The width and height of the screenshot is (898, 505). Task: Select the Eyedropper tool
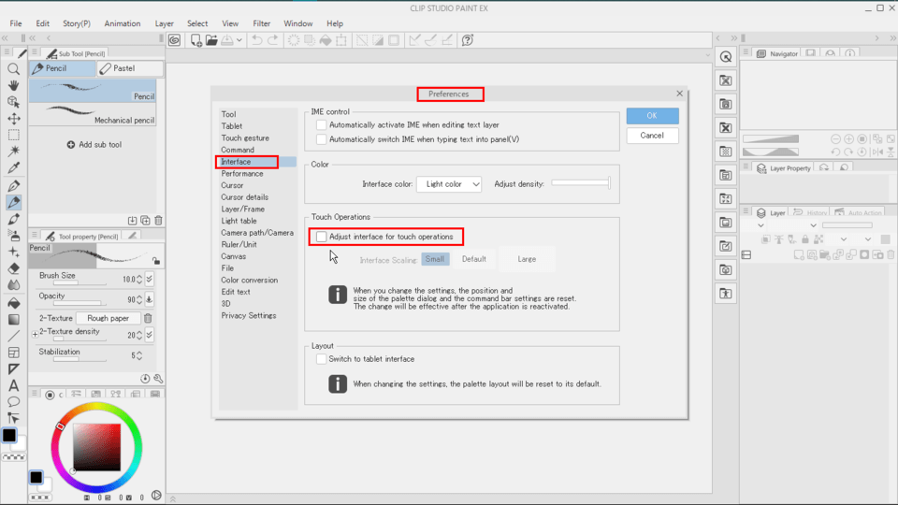13,167
